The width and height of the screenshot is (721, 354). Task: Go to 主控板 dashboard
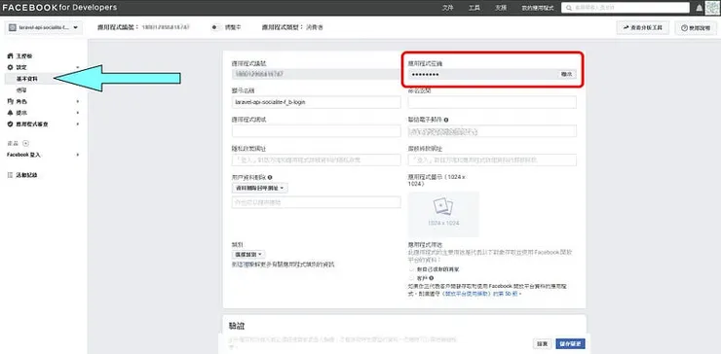[x=24, y=56]
